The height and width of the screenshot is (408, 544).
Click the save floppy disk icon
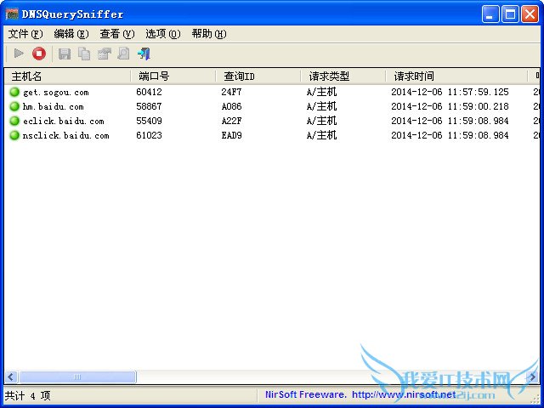pyautogui.click(x=64, y=54)
